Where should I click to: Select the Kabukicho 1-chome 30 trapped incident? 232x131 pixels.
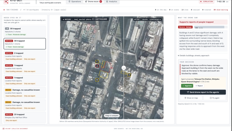pyautogui.click(x=25, y=44)
